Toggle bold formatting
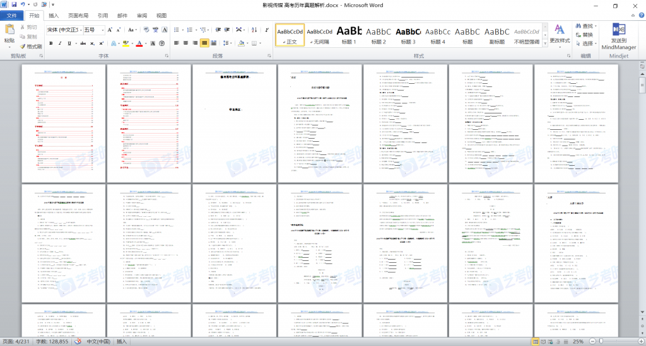The height and width of the screenshot is (346, 646). [51, 43]
